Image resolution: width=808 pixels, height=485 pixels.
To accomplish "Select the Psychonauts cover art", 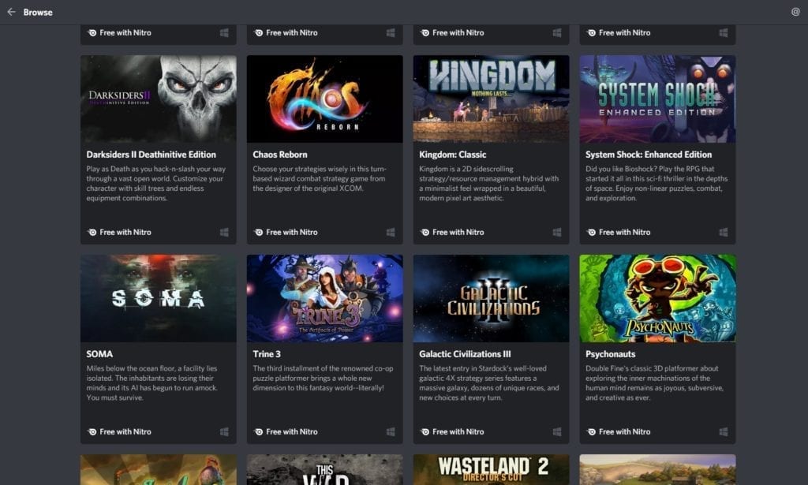I will tap(657, 298).
